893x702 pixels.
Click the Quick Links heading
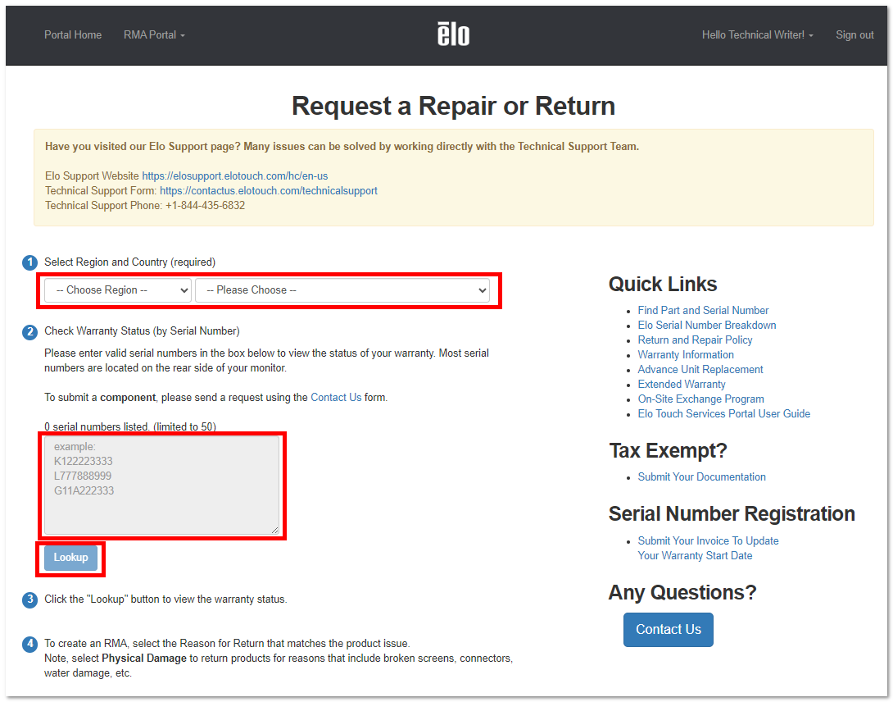pos(662,284)
